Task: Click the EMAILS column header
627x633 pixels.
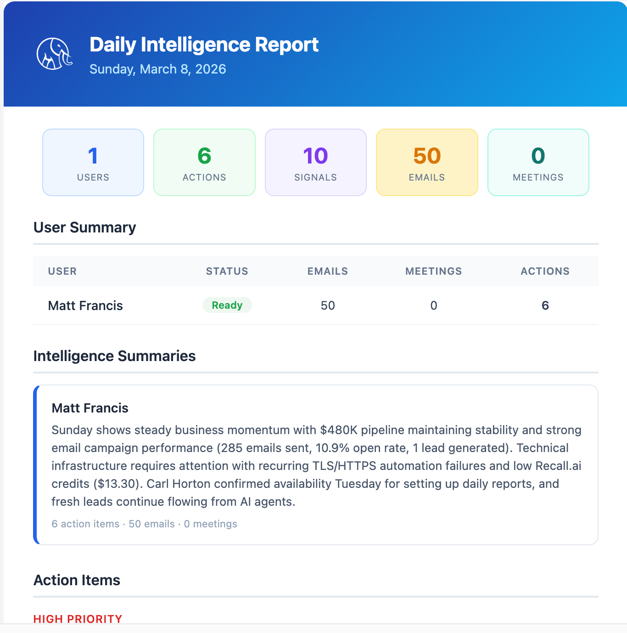Action: click(x=327, y=271)
